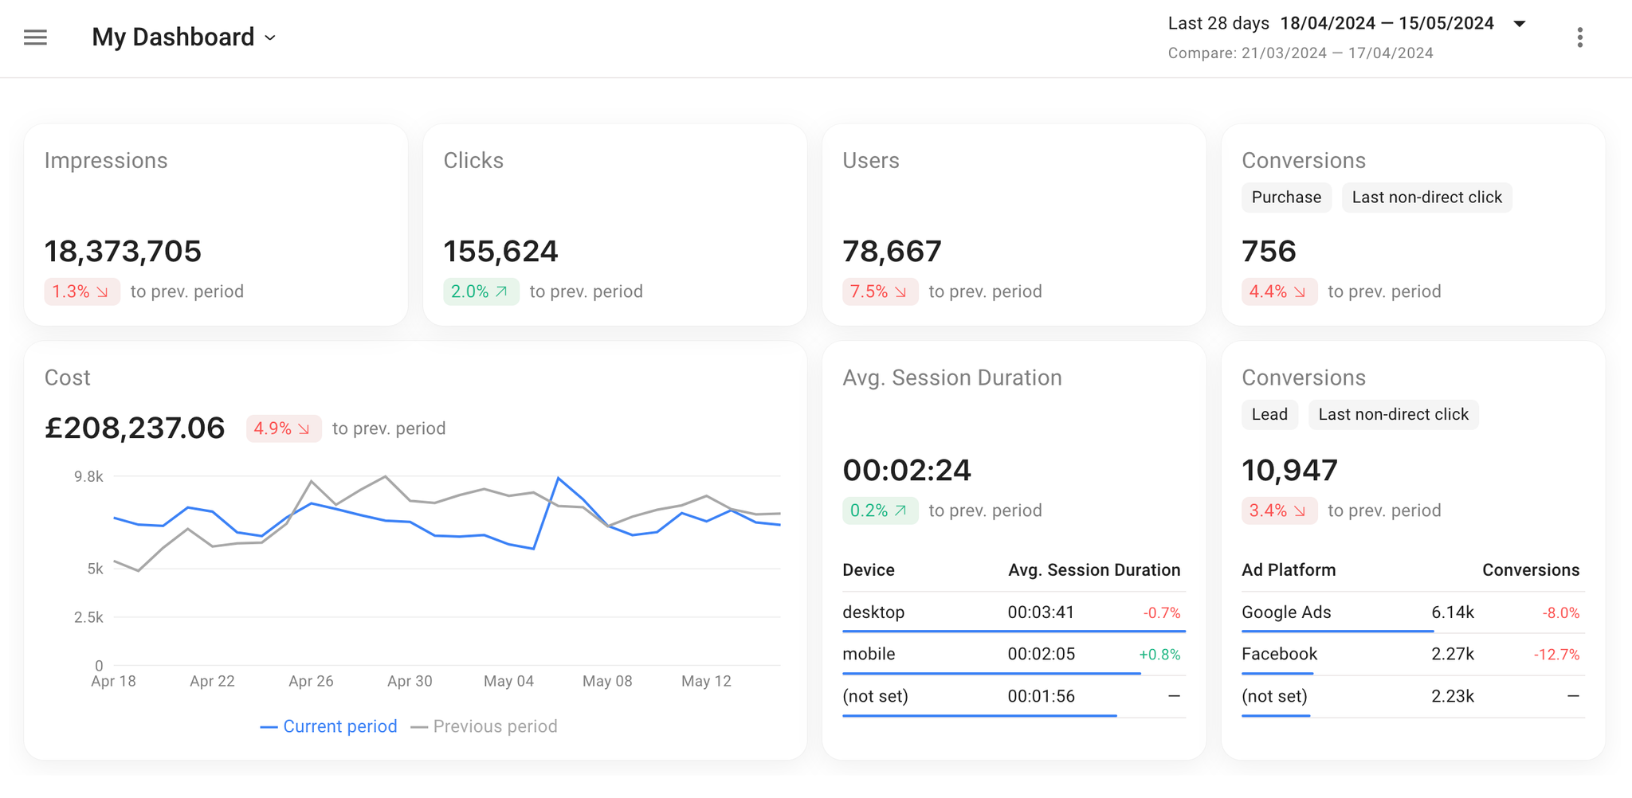Click the -0.7% desktop change
The height and width of the screenshot is (798, 1632).
pyautogui.click(x=1162, y=613)
